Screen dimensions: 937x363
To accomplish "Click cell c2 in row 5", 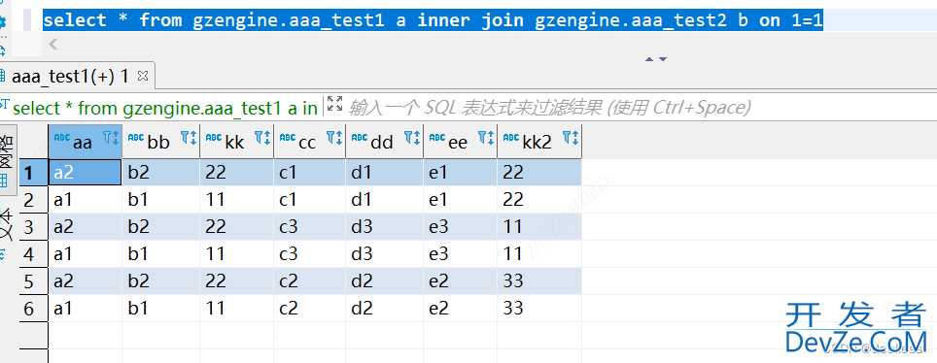I will (309, 281).
